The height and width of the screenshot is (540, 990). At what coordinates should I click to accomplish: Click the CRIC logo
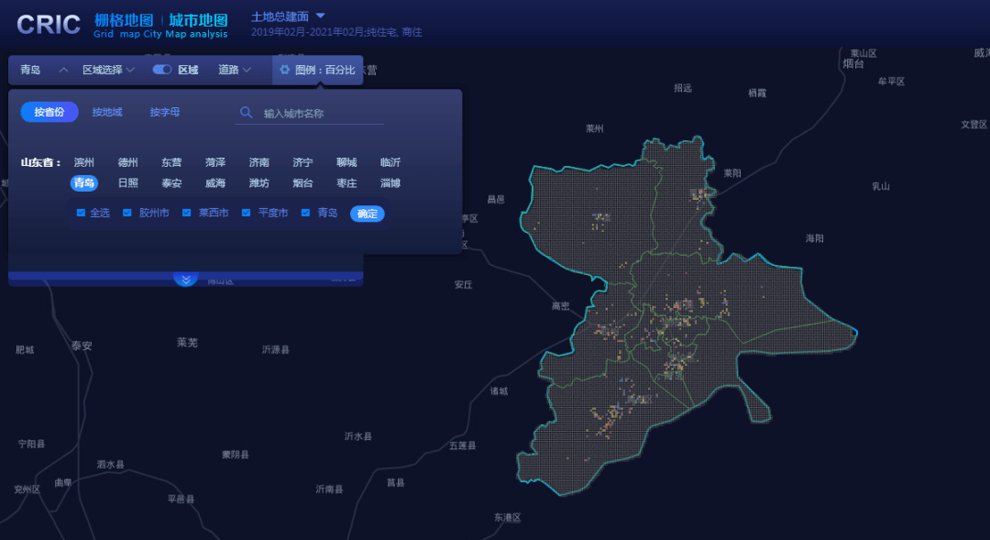pyautogui.click(x=49, y=25)
